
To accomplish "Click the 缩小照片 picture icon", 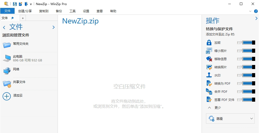I will pos(209,51).
